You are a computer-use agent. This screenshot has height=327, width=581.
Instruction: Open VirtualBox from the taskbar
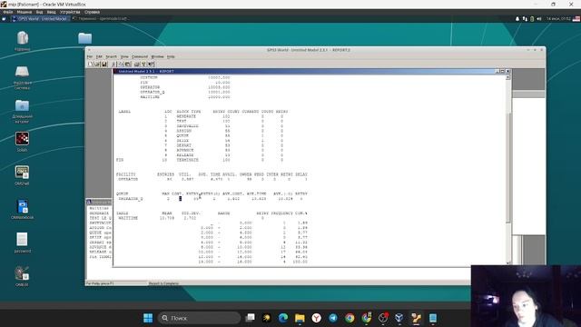click(399, 318)
